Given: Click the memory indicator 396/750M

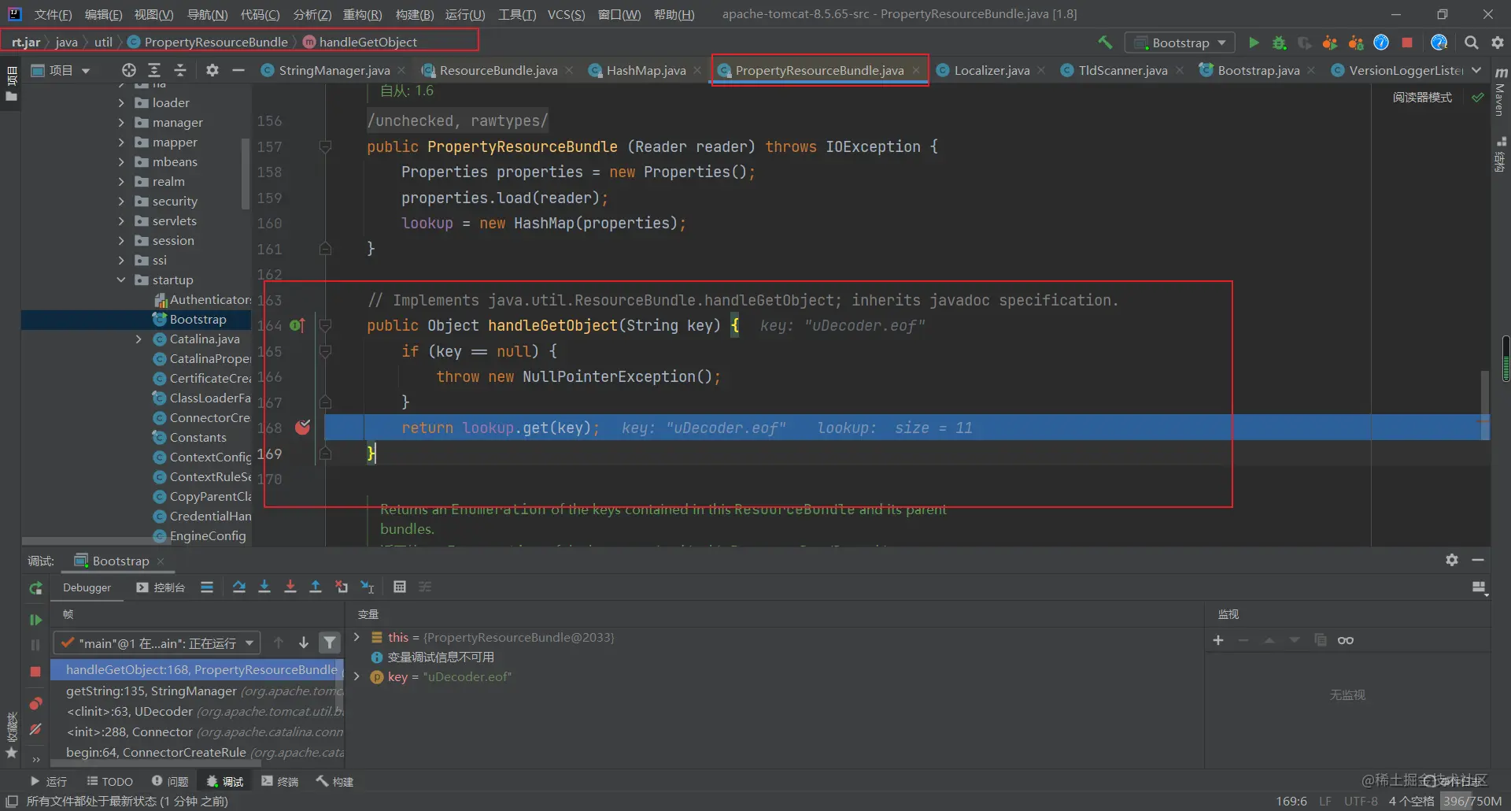Looking at the screenshot, I should pyautogui.click(x=1472, y=801).
